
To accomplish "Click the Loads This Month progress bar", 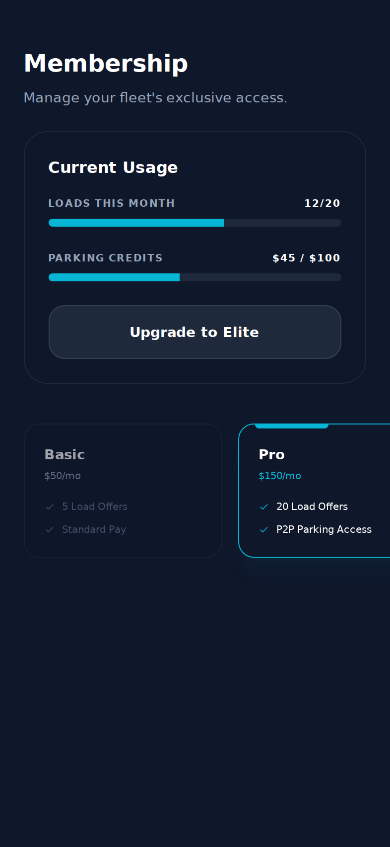I will point(195,223).
